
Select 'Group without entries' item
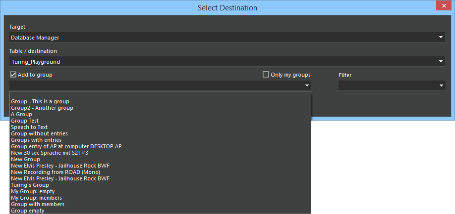39,133
